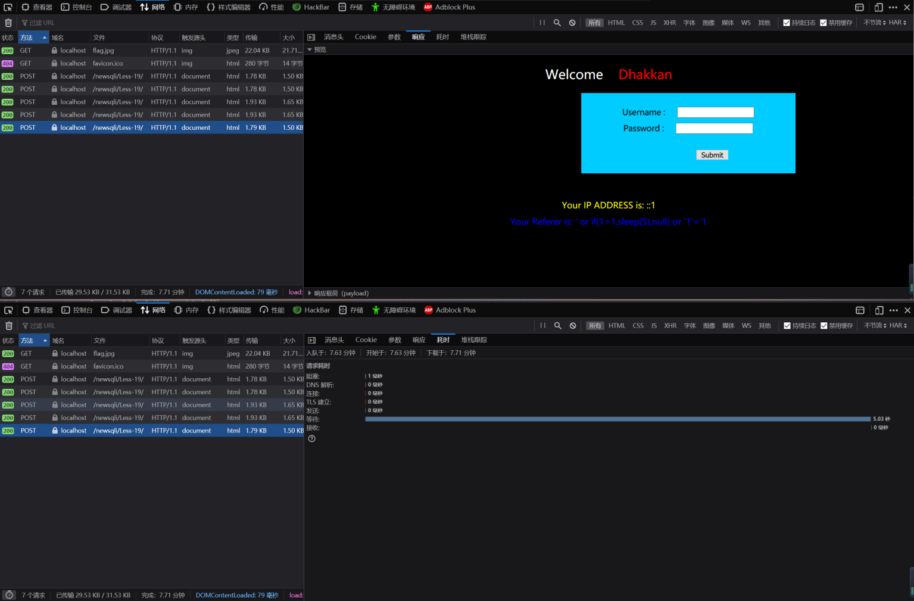Switch to 堆栈跟踪 tab in lower details pane

474,340
